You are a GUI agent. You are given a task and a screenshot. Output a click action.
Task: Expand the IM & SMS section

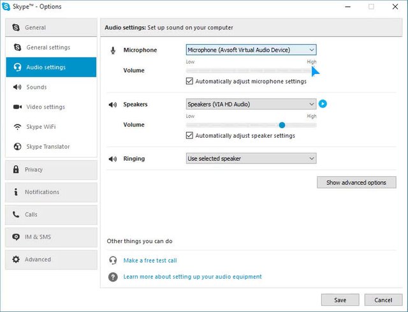pyautogui.click(x=51, y=237)
